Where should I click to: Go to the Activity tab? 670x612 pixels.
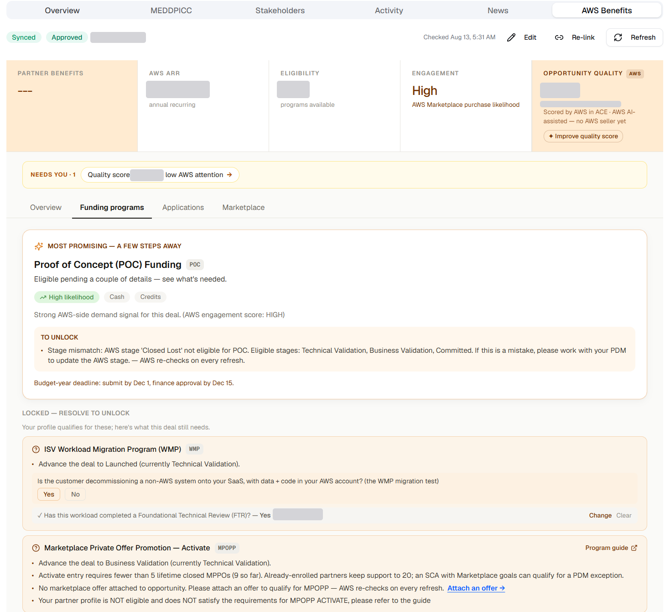(x=389, y=10)
